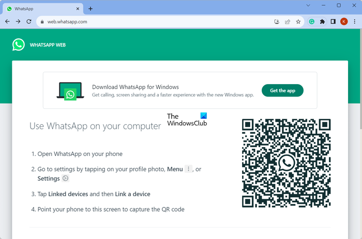Click Download WhatsApp for Windows heading
The width and height of the screenshot is (362, 239).
point(135,87)
